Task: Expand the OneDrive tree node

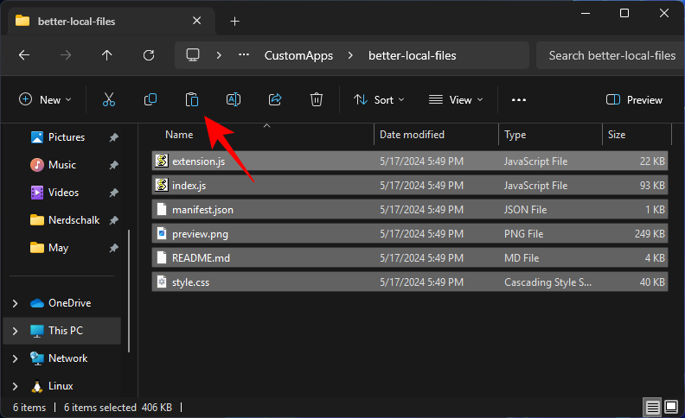Action: tap(15, 303)
